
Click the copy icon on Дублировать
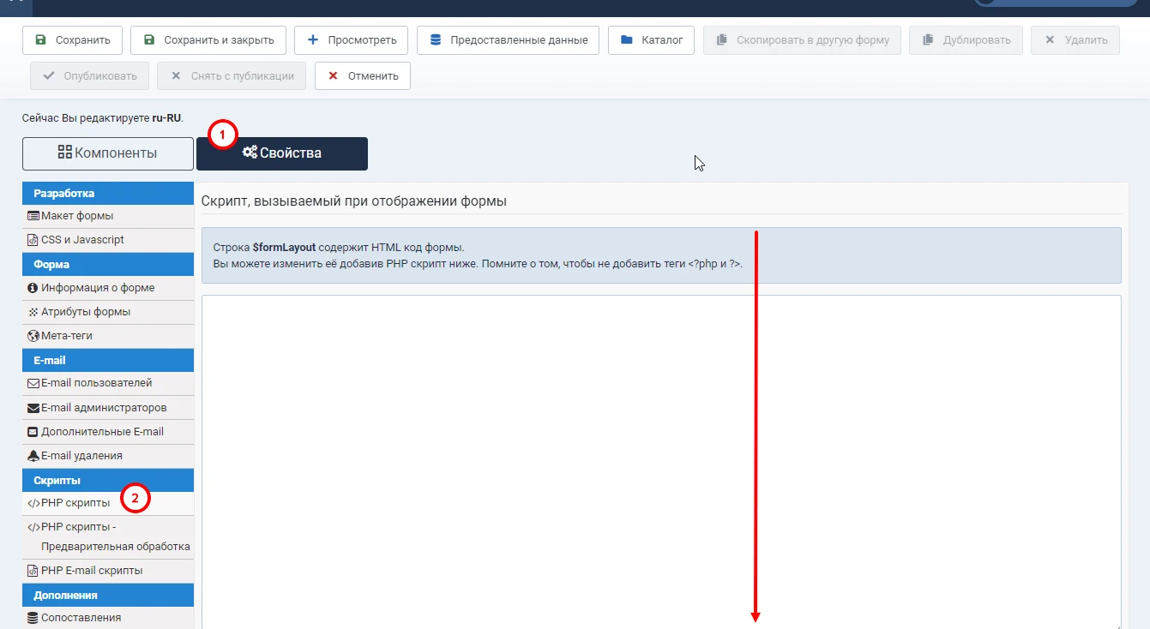928,40
